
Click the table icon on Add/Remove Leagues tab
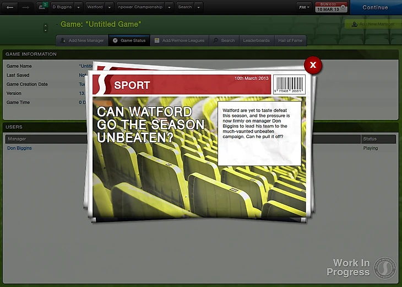[x=157, y=40]
